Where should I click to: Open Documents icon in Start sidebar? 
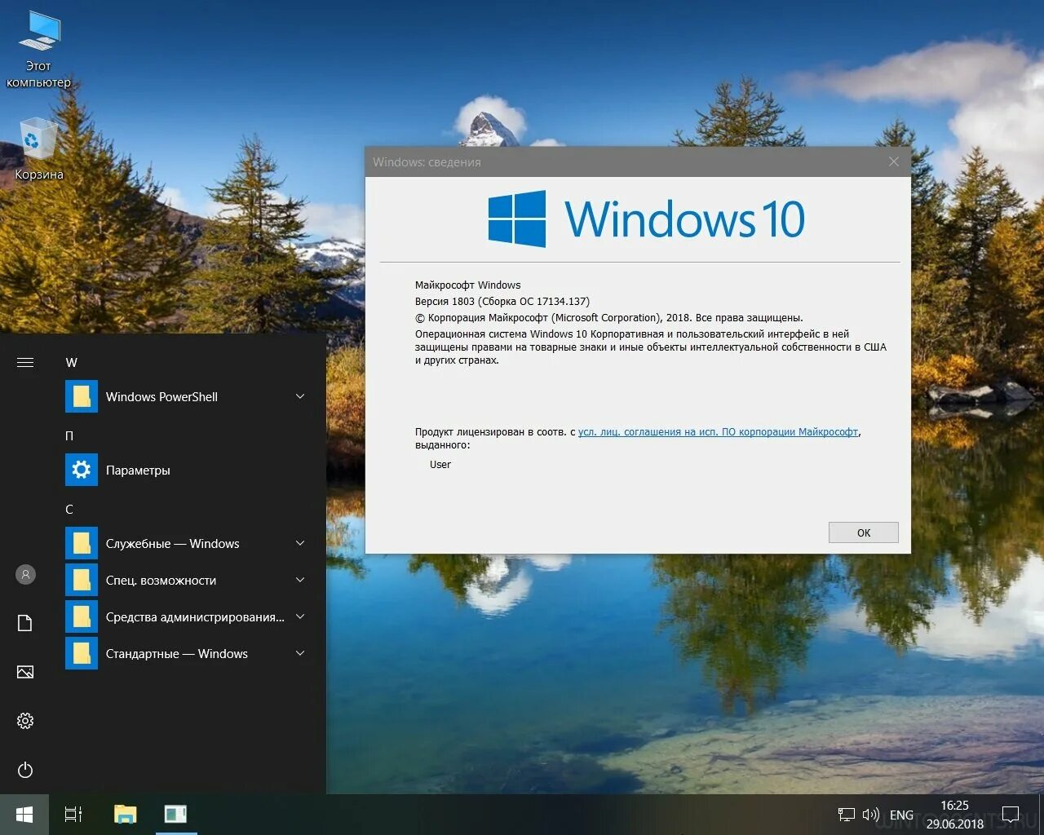click(x=25, y=623)
